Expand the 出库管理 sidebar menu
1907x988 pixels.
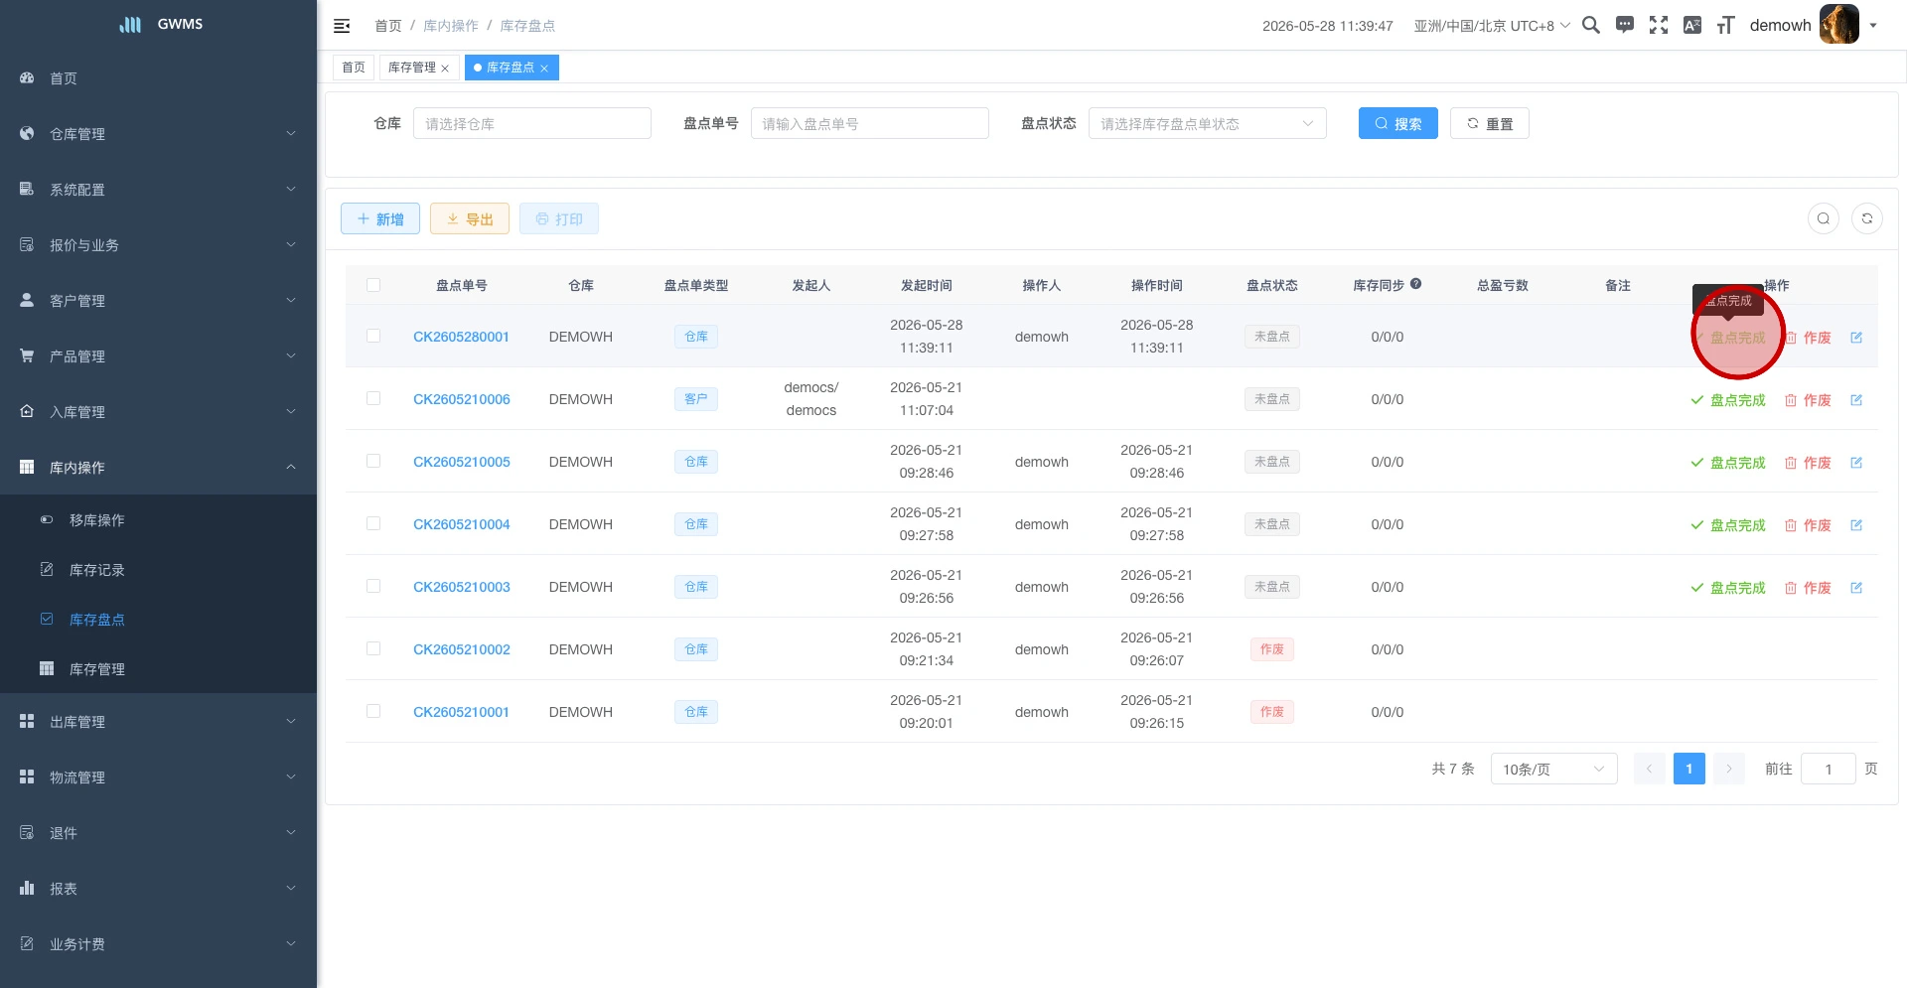(x=158, y=722)
